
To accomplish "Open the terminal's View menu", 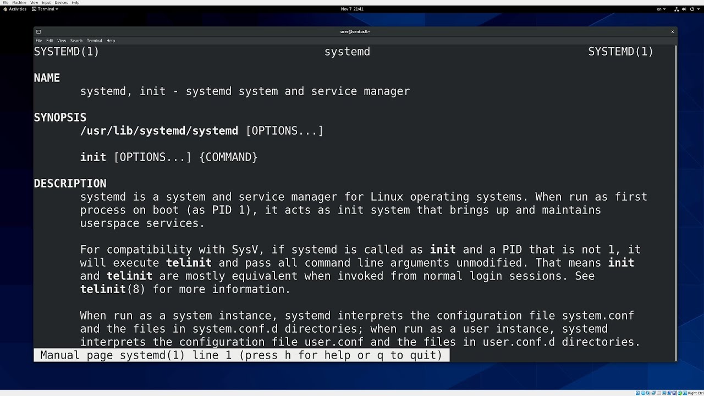I will pyautogui.click(x=62, y=41).
